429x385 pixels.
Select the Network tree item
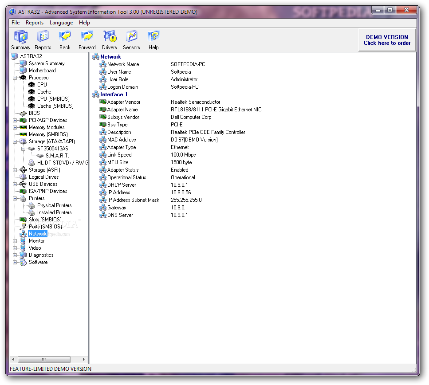tap(38, 234)
